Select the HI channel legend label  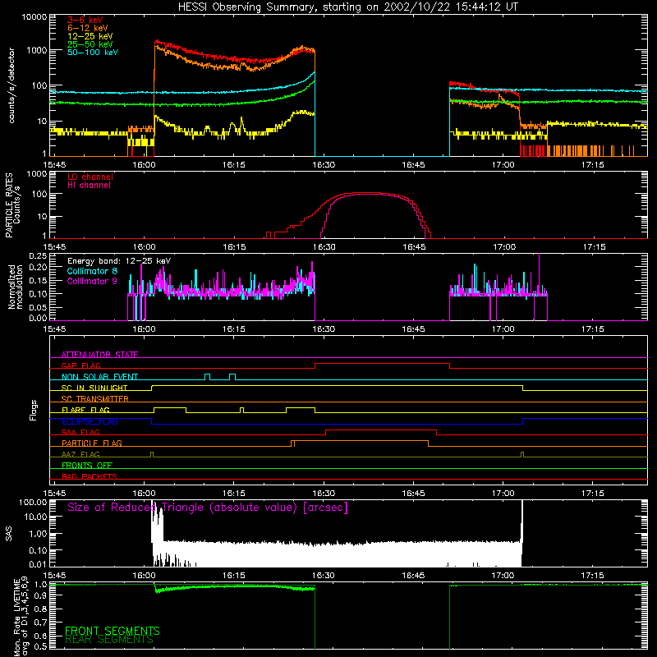point(90,186)
